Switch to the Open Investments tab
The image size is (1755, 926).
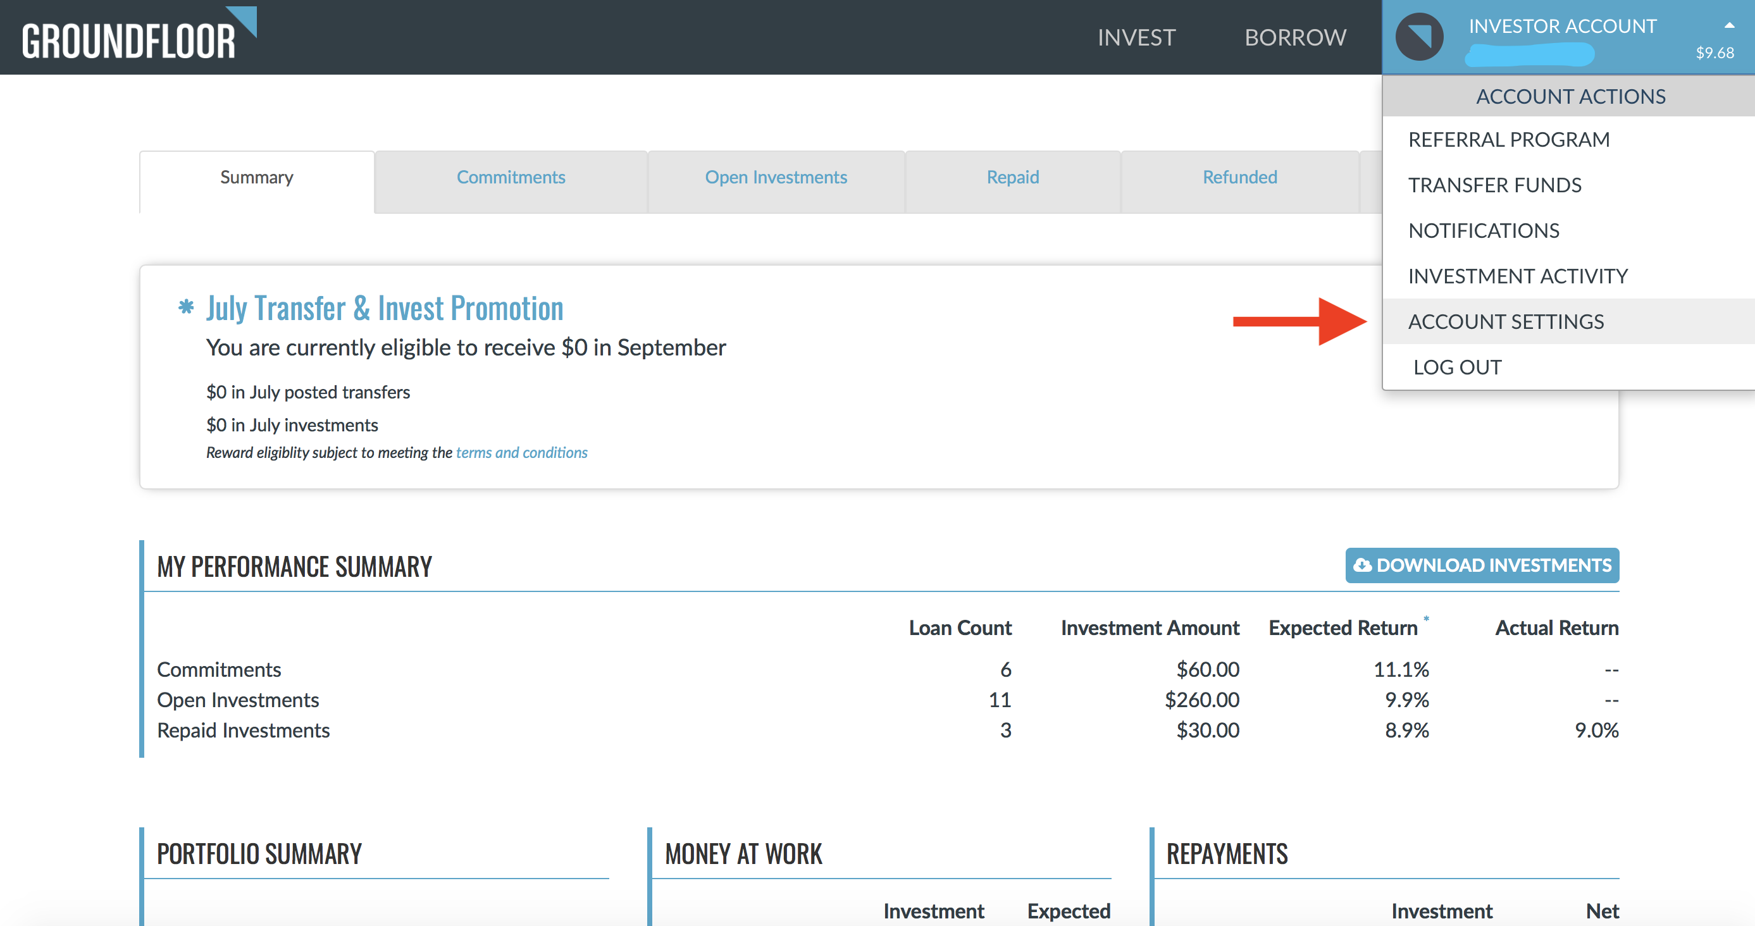pos(776,176)
